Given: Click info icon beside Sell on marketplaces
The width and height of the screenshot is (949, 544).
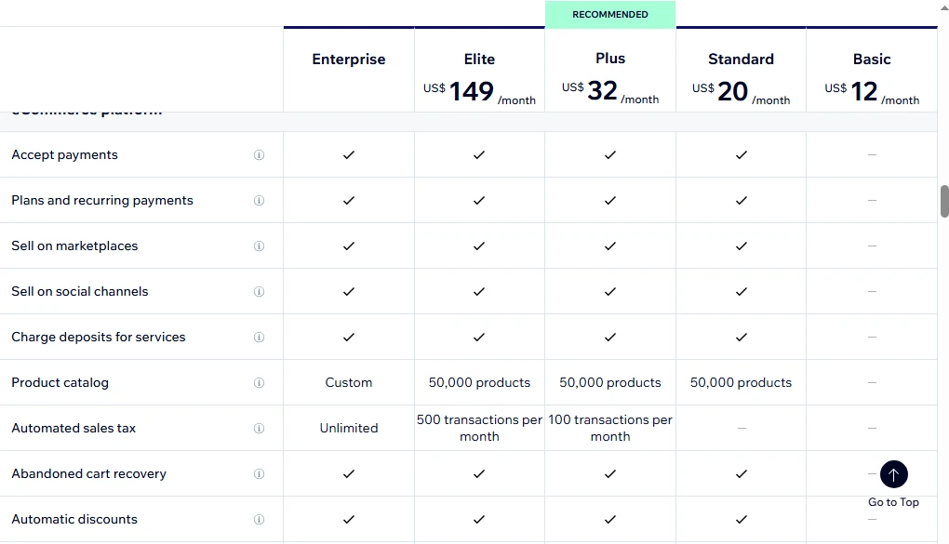Looking at the screenshot, I should click(259, 246).
